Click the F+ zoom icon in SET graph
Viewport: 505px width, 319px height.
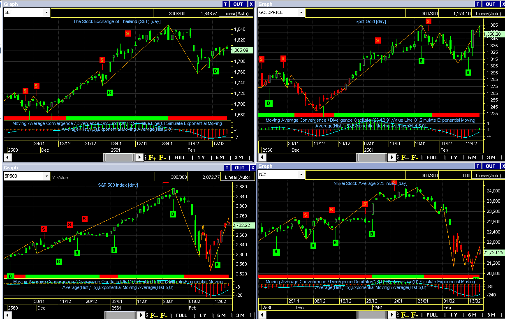pyautogui.click(x=152, y=157)
